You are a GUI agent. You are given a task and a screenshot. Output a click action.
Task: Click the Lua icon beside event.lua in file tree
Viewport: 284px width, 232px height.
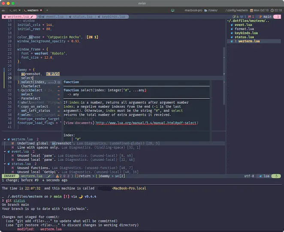231,25
